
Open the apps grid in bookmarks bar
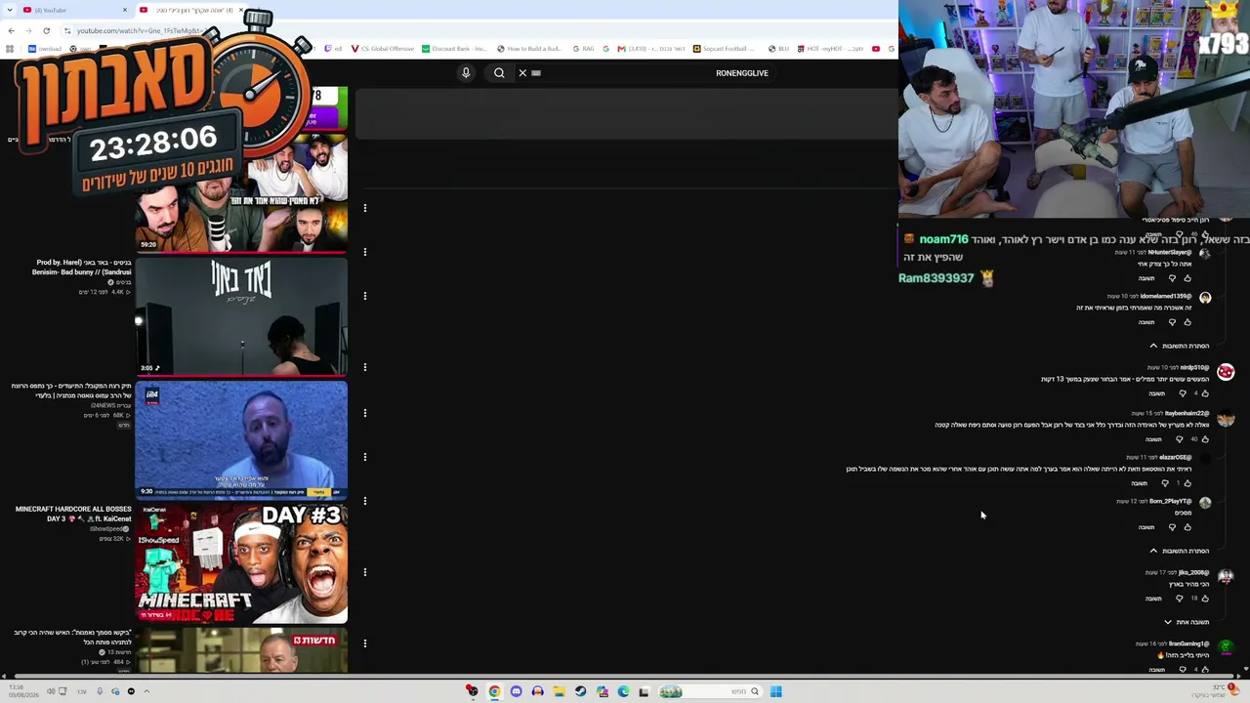coord(11,49)
